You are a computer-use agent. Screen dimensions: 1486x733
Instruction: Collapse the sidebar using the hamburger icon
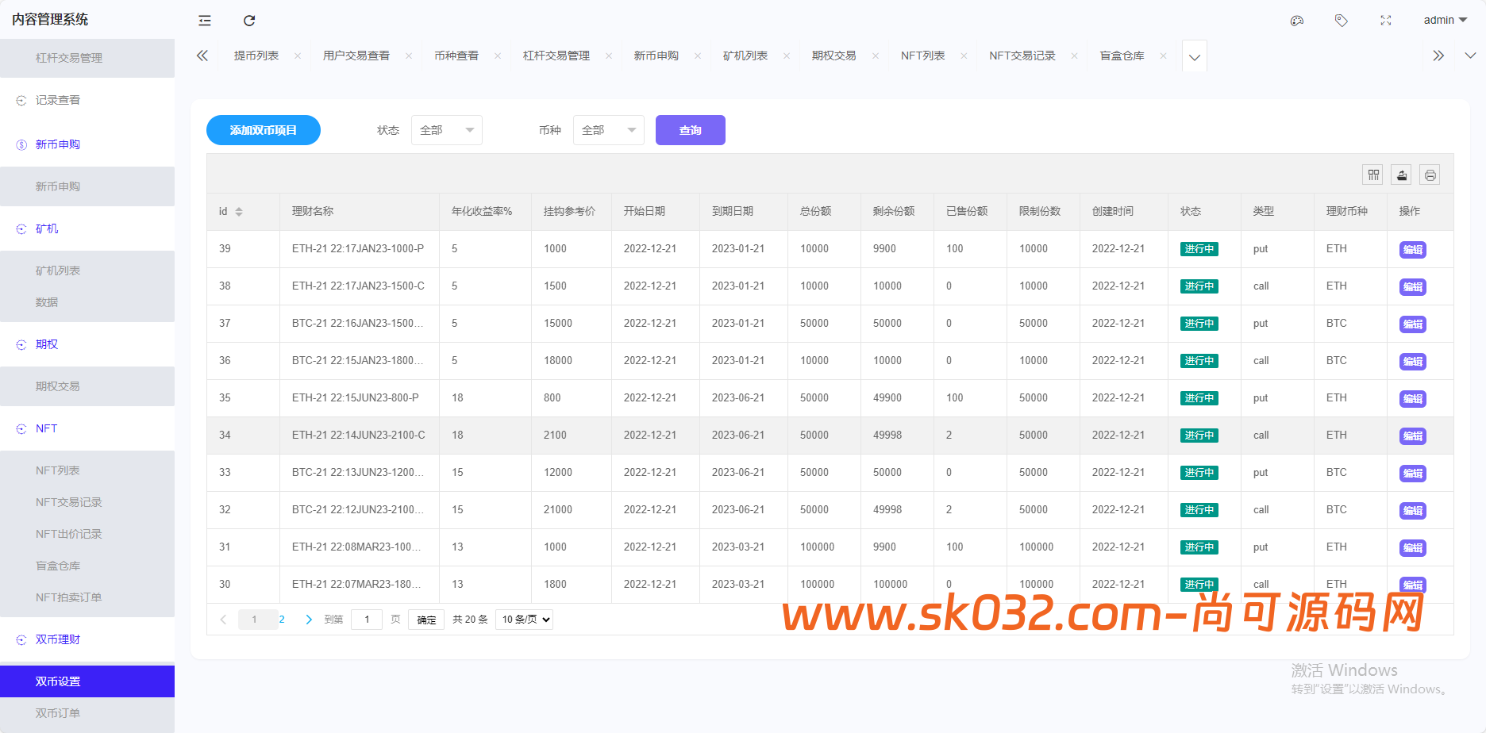pyautogui.click(x=204, y=21)
